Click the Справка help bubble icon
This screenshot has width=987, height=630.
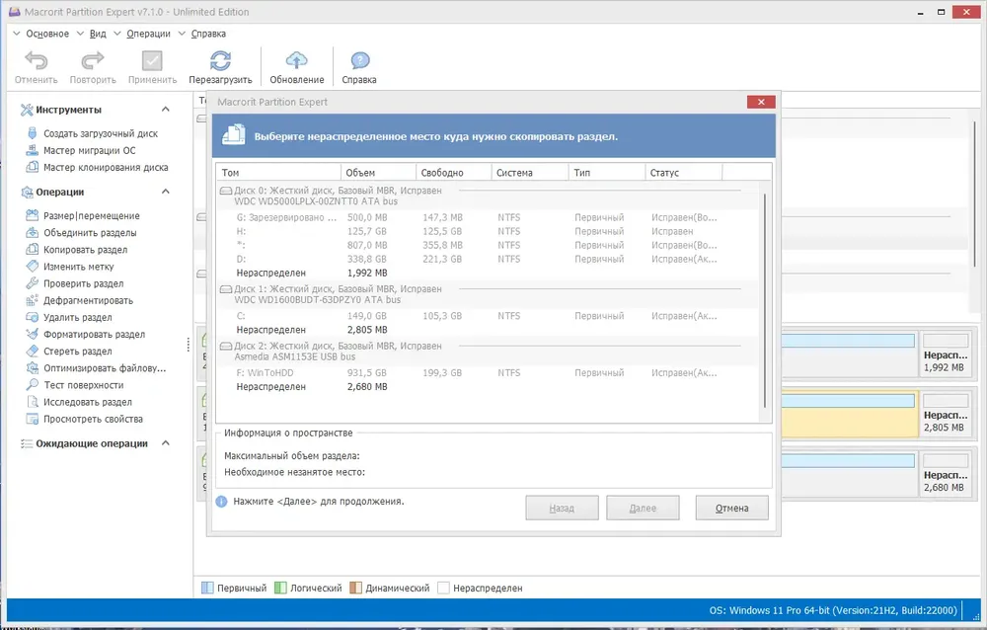coord(359,61)
